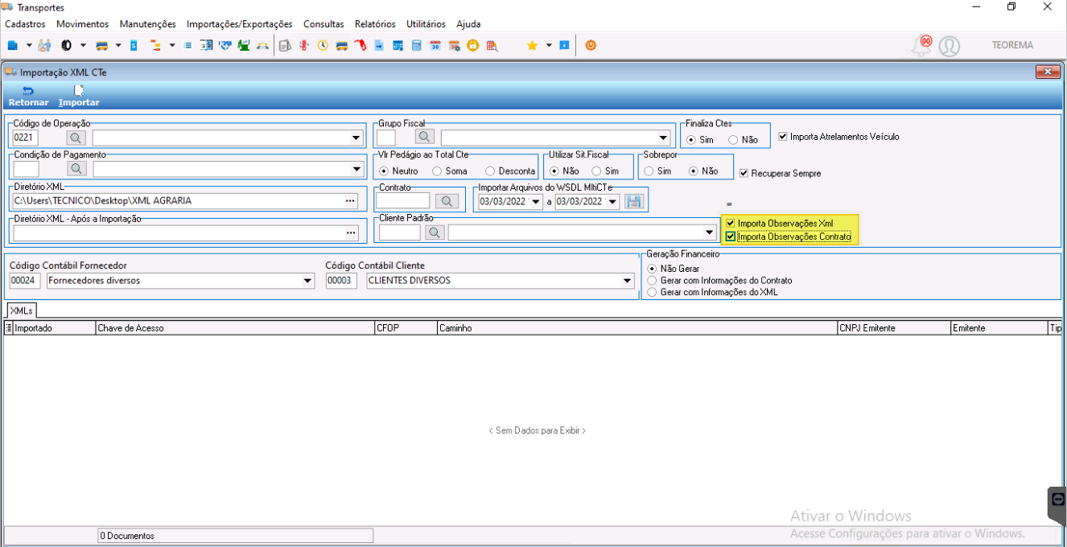Click the calendar with gear icon
1067x547 pixels.
point(455,45)
